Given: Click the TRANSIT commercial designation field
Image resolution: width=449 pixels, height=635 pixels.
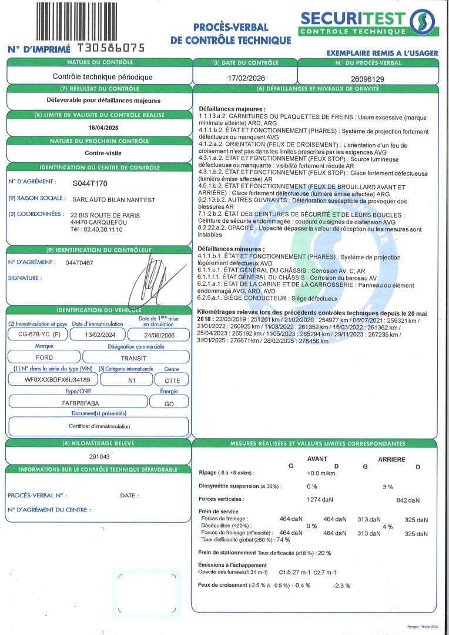Looking at the screenshot, I should pyautogui.click(x=135, y=357).
